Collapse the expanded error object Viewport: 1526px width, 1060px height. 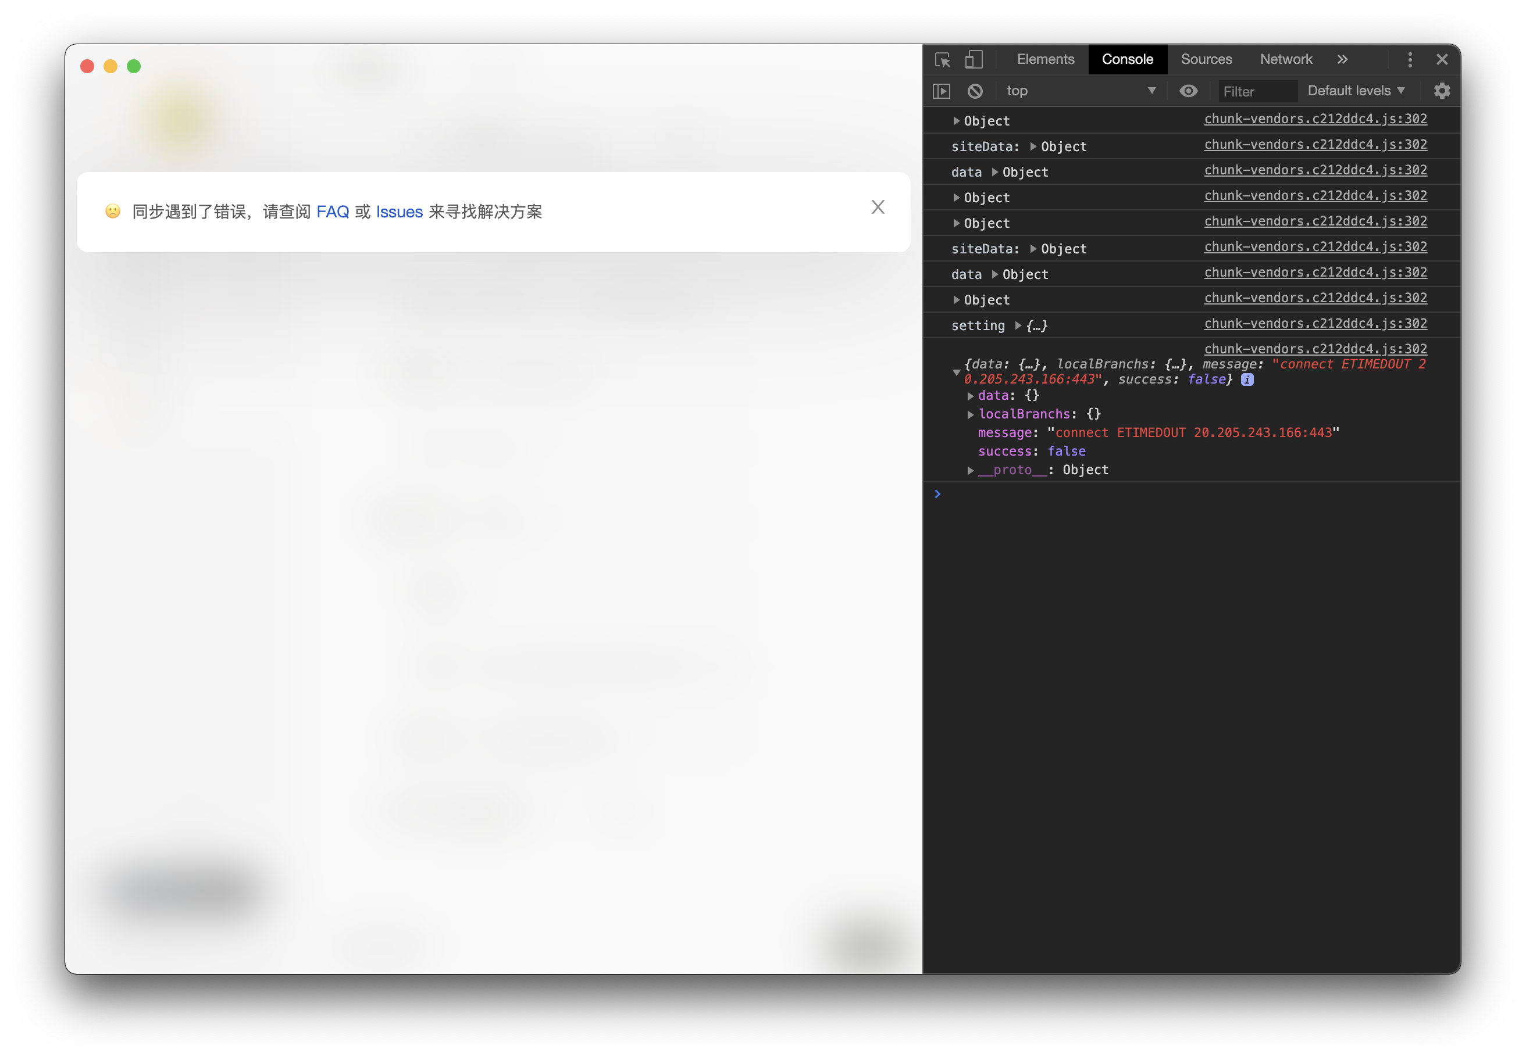click(x=957, y=372)
